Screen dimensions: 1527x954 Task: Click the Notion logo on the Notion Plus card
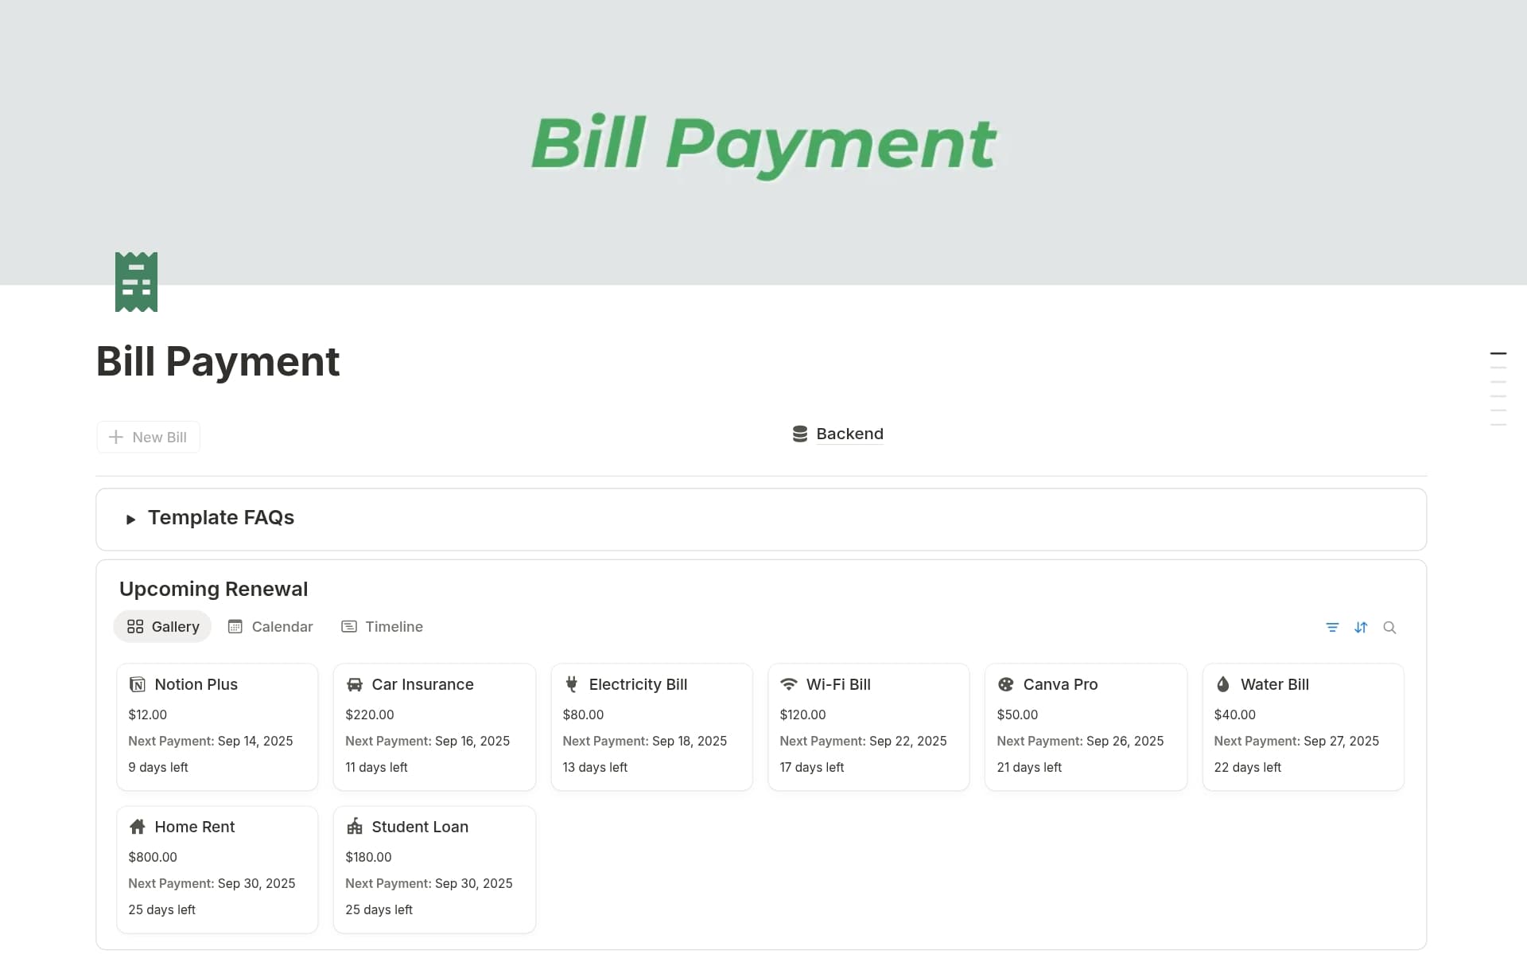coord(136,683)
